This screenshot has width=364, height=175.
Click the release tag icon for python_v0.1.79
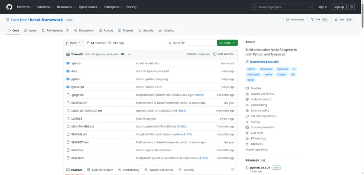(x=247, y=168)
